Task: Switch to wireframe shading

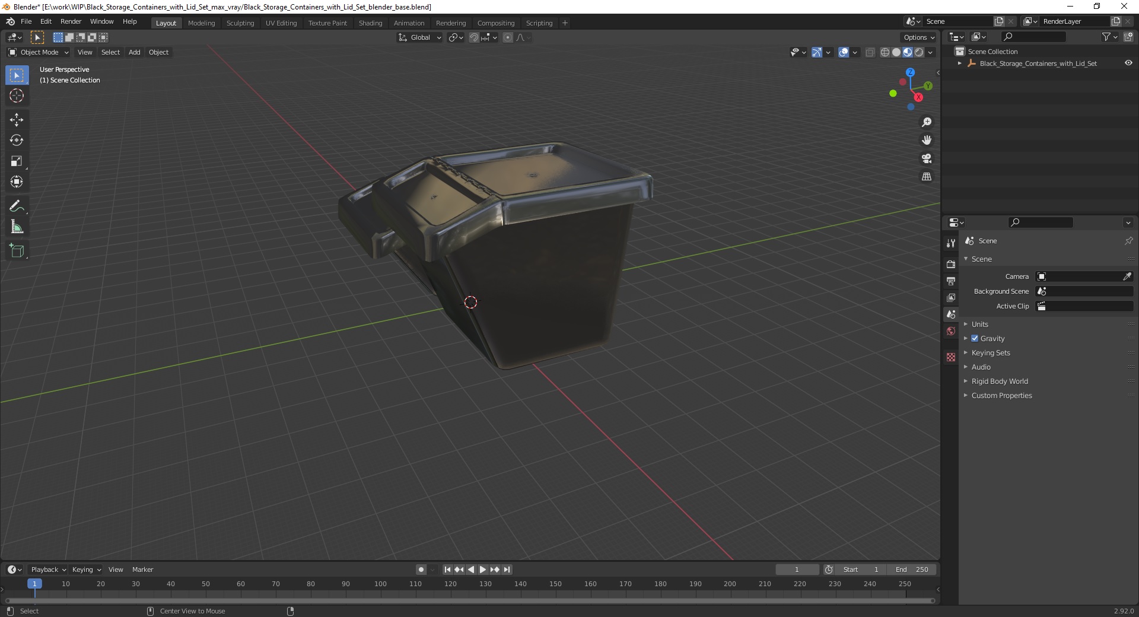Action: 885,52
